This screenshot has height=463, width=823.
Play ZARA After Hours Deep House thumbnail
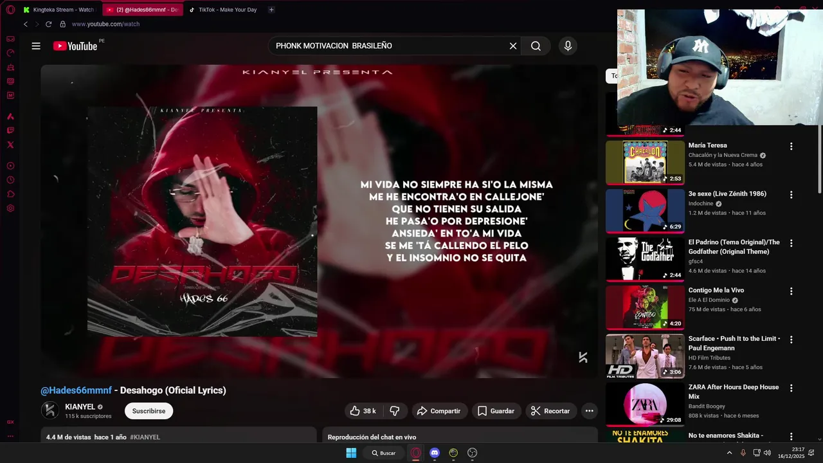pos(645,404)
